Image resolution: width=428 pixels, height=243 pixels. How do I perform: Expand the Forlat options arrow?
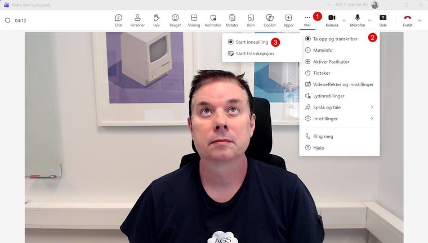pyautogui.click(x=420, y=20)
